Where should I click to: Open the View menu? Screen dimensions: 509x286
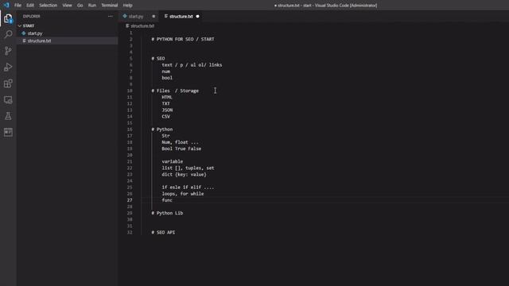pos(67,6)
